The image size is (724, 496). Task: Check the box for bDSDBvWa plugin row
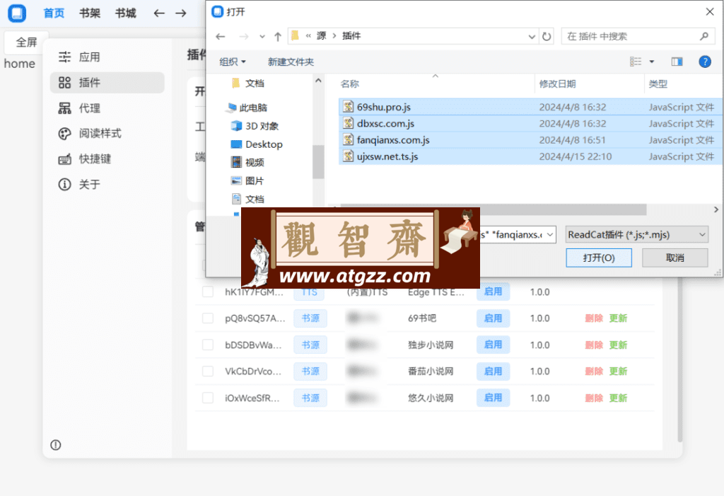click(x=208, y=345)
